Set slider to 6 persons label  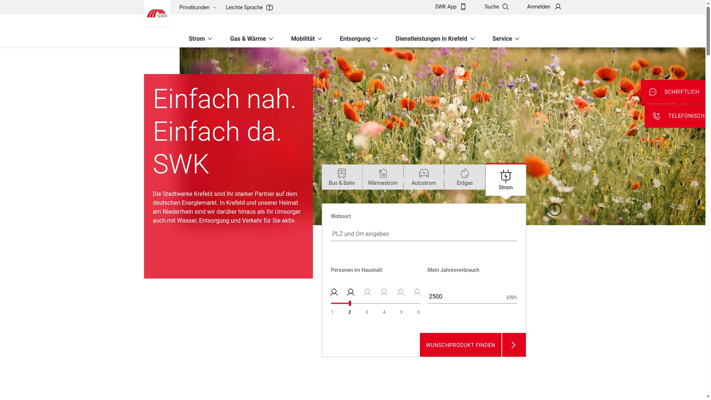coord(418,312)
